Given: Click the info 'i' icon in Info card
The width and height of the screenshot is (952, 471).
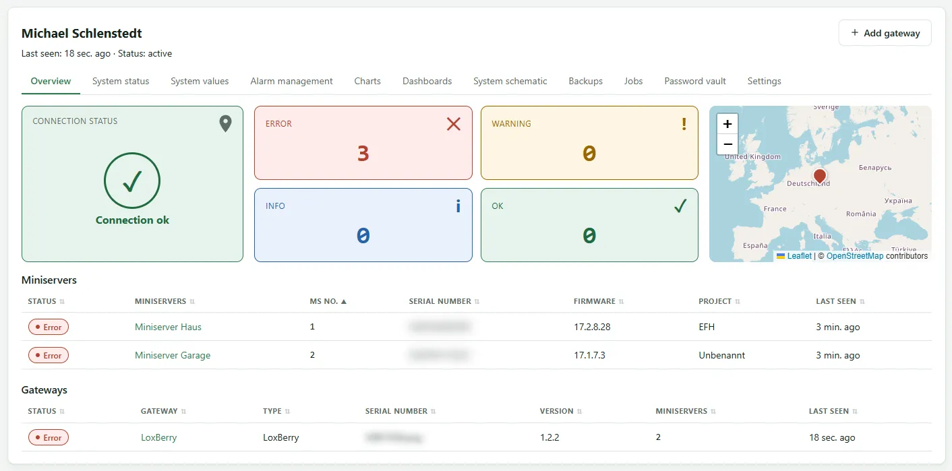Looking at the screenshot, I should 458,206.
